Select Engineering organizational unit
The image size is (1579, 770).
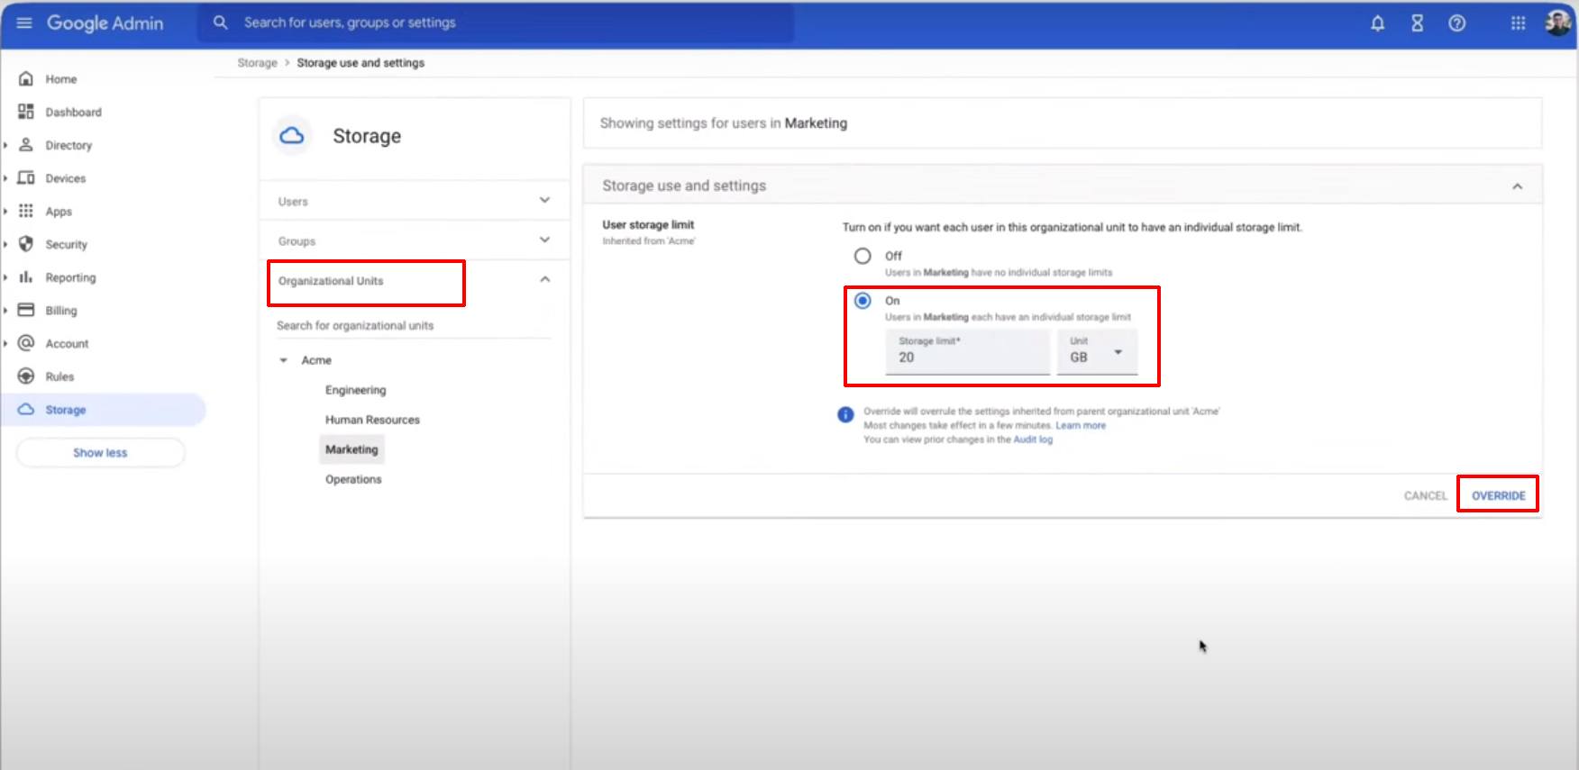(355, 390)
